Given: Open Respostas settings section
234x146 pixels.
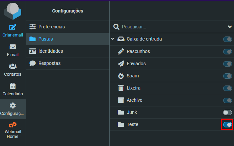Looking at the screenshot, I should [68, 63].
